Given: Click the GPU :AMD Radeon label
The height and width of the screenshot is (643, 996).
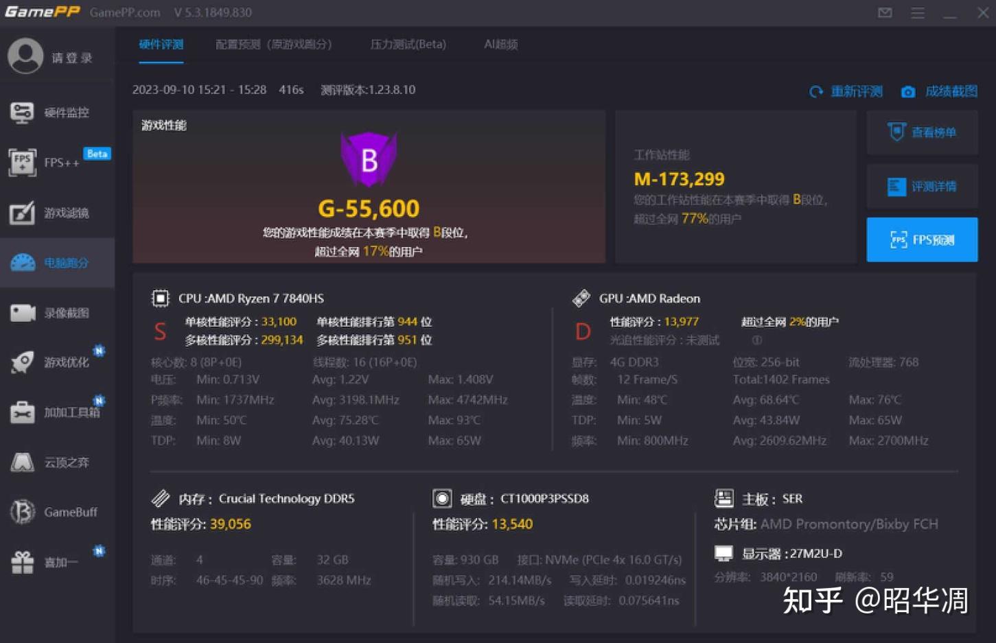Looking at the screenshot, I should click(x=649, y=299).
